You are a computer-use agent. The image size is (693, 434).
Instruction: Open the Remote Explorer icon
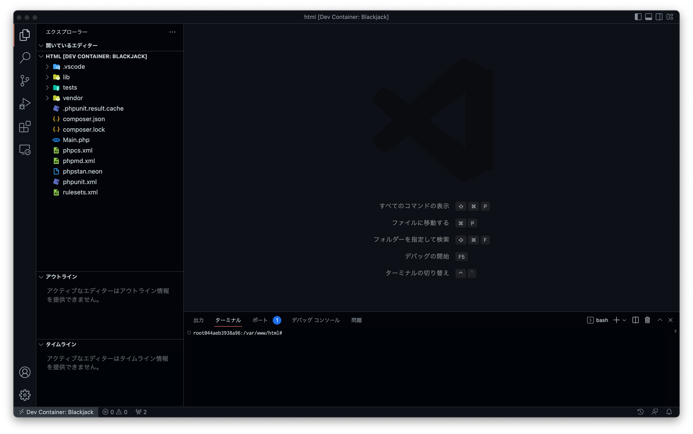[x=24, y=150]
